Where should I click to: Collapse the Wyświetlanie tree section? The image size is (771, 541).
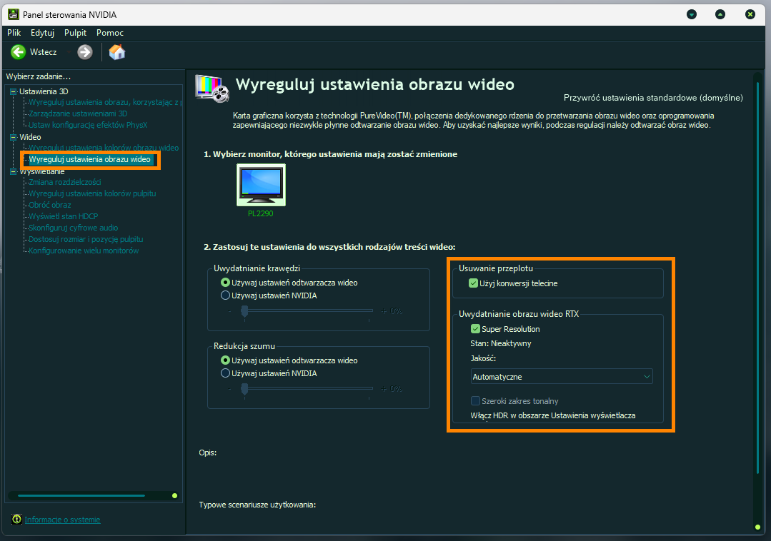[14, 171]
